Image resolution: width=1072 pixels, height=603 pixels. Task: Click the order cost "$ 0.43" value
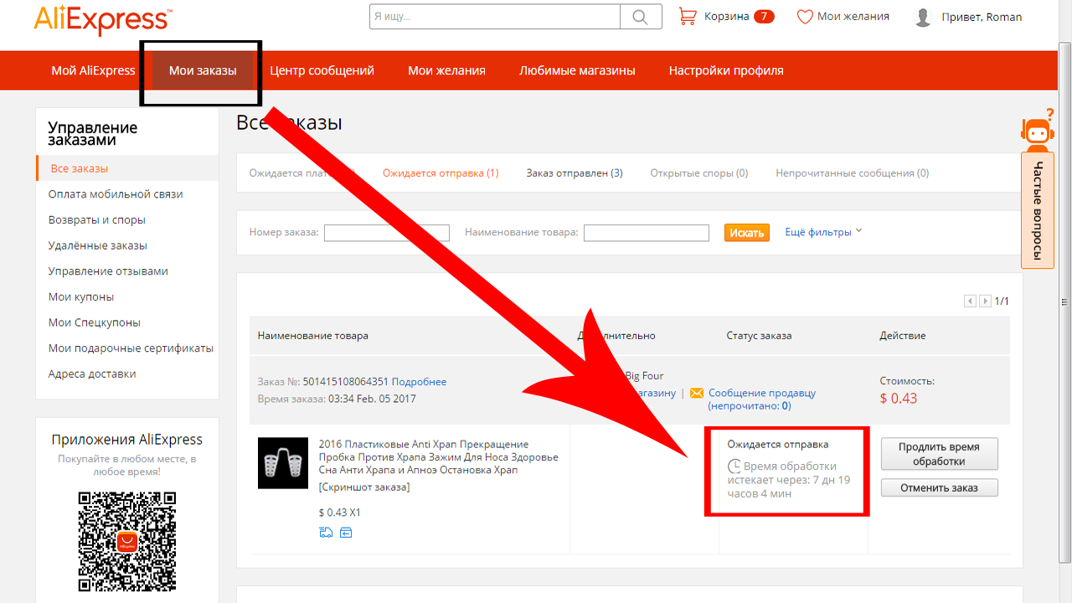pyautogui.click(x=899, y=399)
